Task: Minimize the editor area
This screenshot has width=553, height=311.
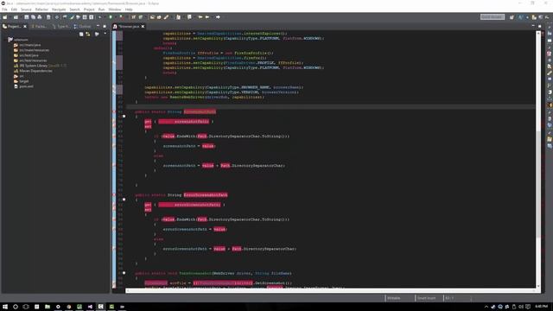Action: 533,26
